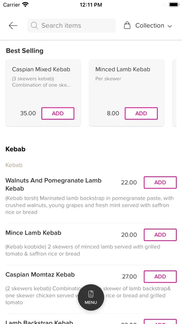The width and height of the screenshot is (182, 324).
Task: Open Walnuts And Pomegranate Lamb Kebab item
Action: [53, 184]
